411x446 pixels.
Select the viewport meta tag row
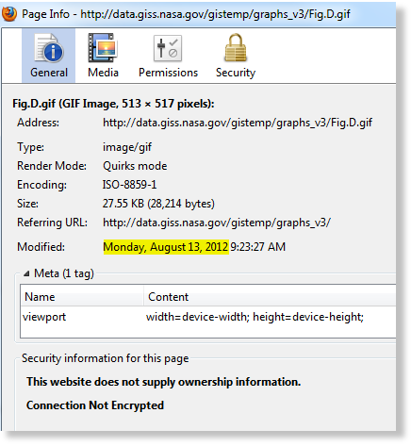(208, 317)
